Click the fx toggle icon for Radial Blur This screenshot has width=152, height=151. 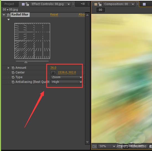[x=8, y=15]
